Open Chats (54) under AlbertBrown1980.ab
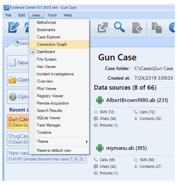Image resolution: width=177 pixels, height=184 pixels. coord(108,119)
